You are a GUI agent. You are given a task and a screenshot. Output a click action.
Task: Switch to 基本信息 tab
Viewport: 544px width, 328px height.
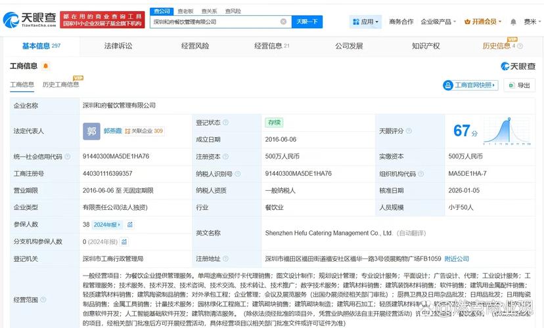point(41,46)
